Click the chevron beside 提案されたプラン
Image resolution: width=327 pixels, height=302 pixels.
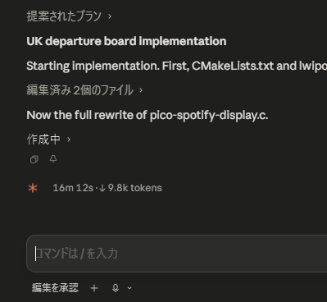tap(110, 16)
